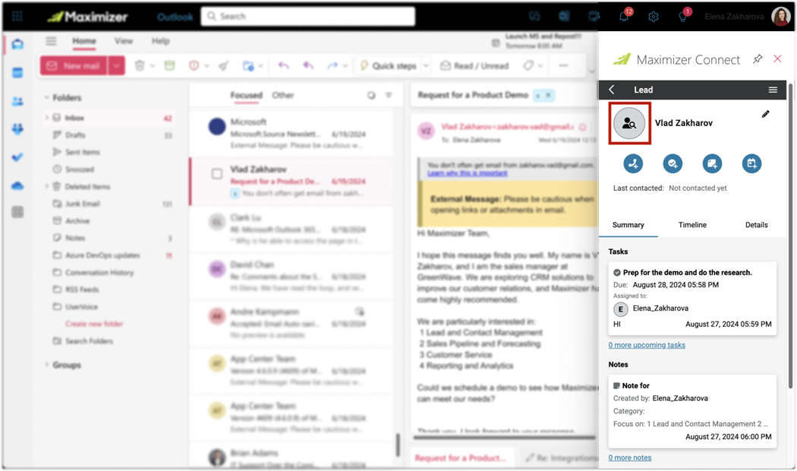Open the Quick steps dropdown arrow
Screen dimensions: 797x471
(x=426, y=66)
